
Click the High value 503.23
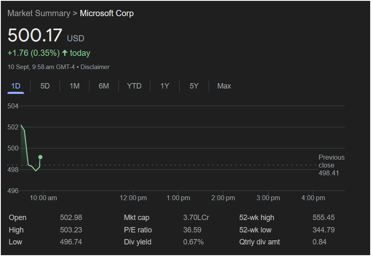(71, 230)
